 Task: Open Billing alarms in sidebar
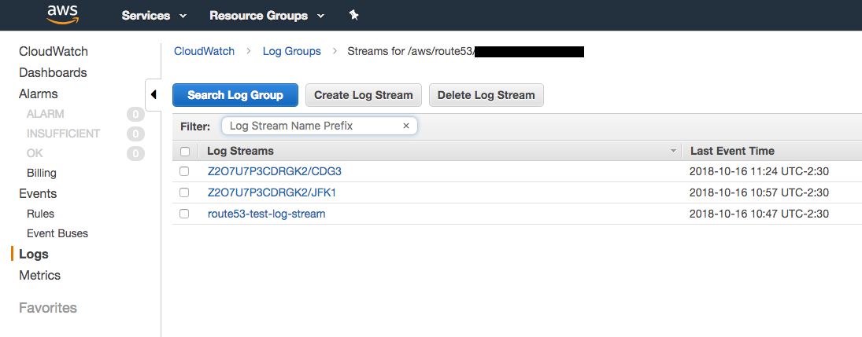[41, 173]
